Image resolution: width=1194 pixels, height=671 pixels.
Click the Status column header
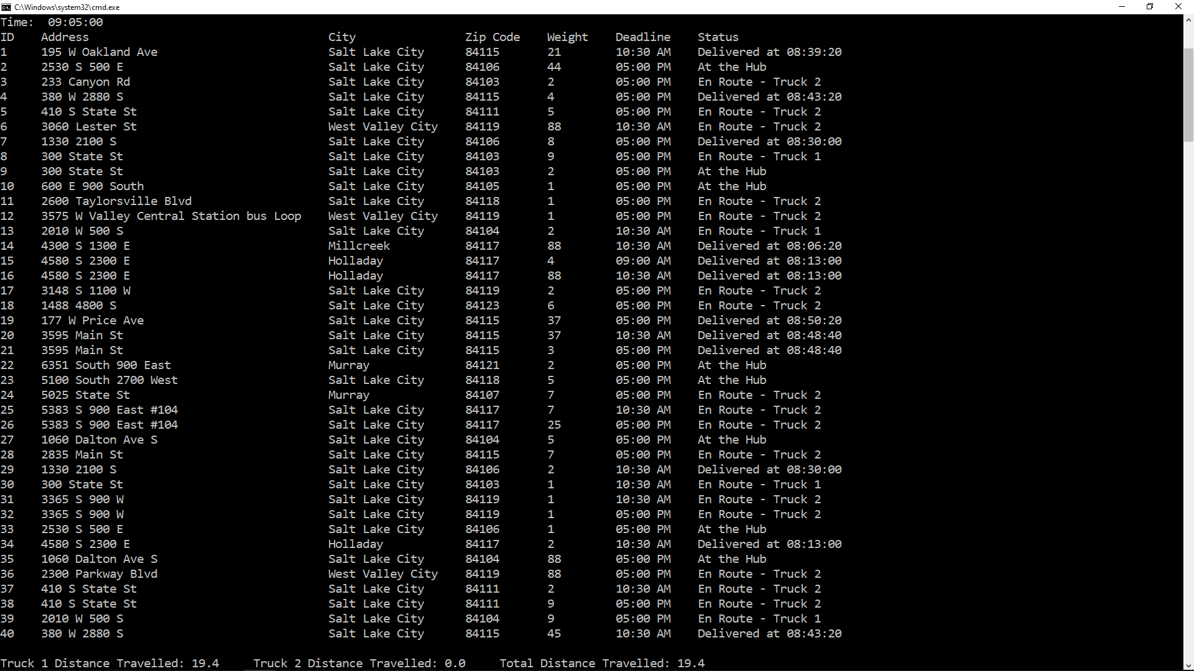[718, 37]
